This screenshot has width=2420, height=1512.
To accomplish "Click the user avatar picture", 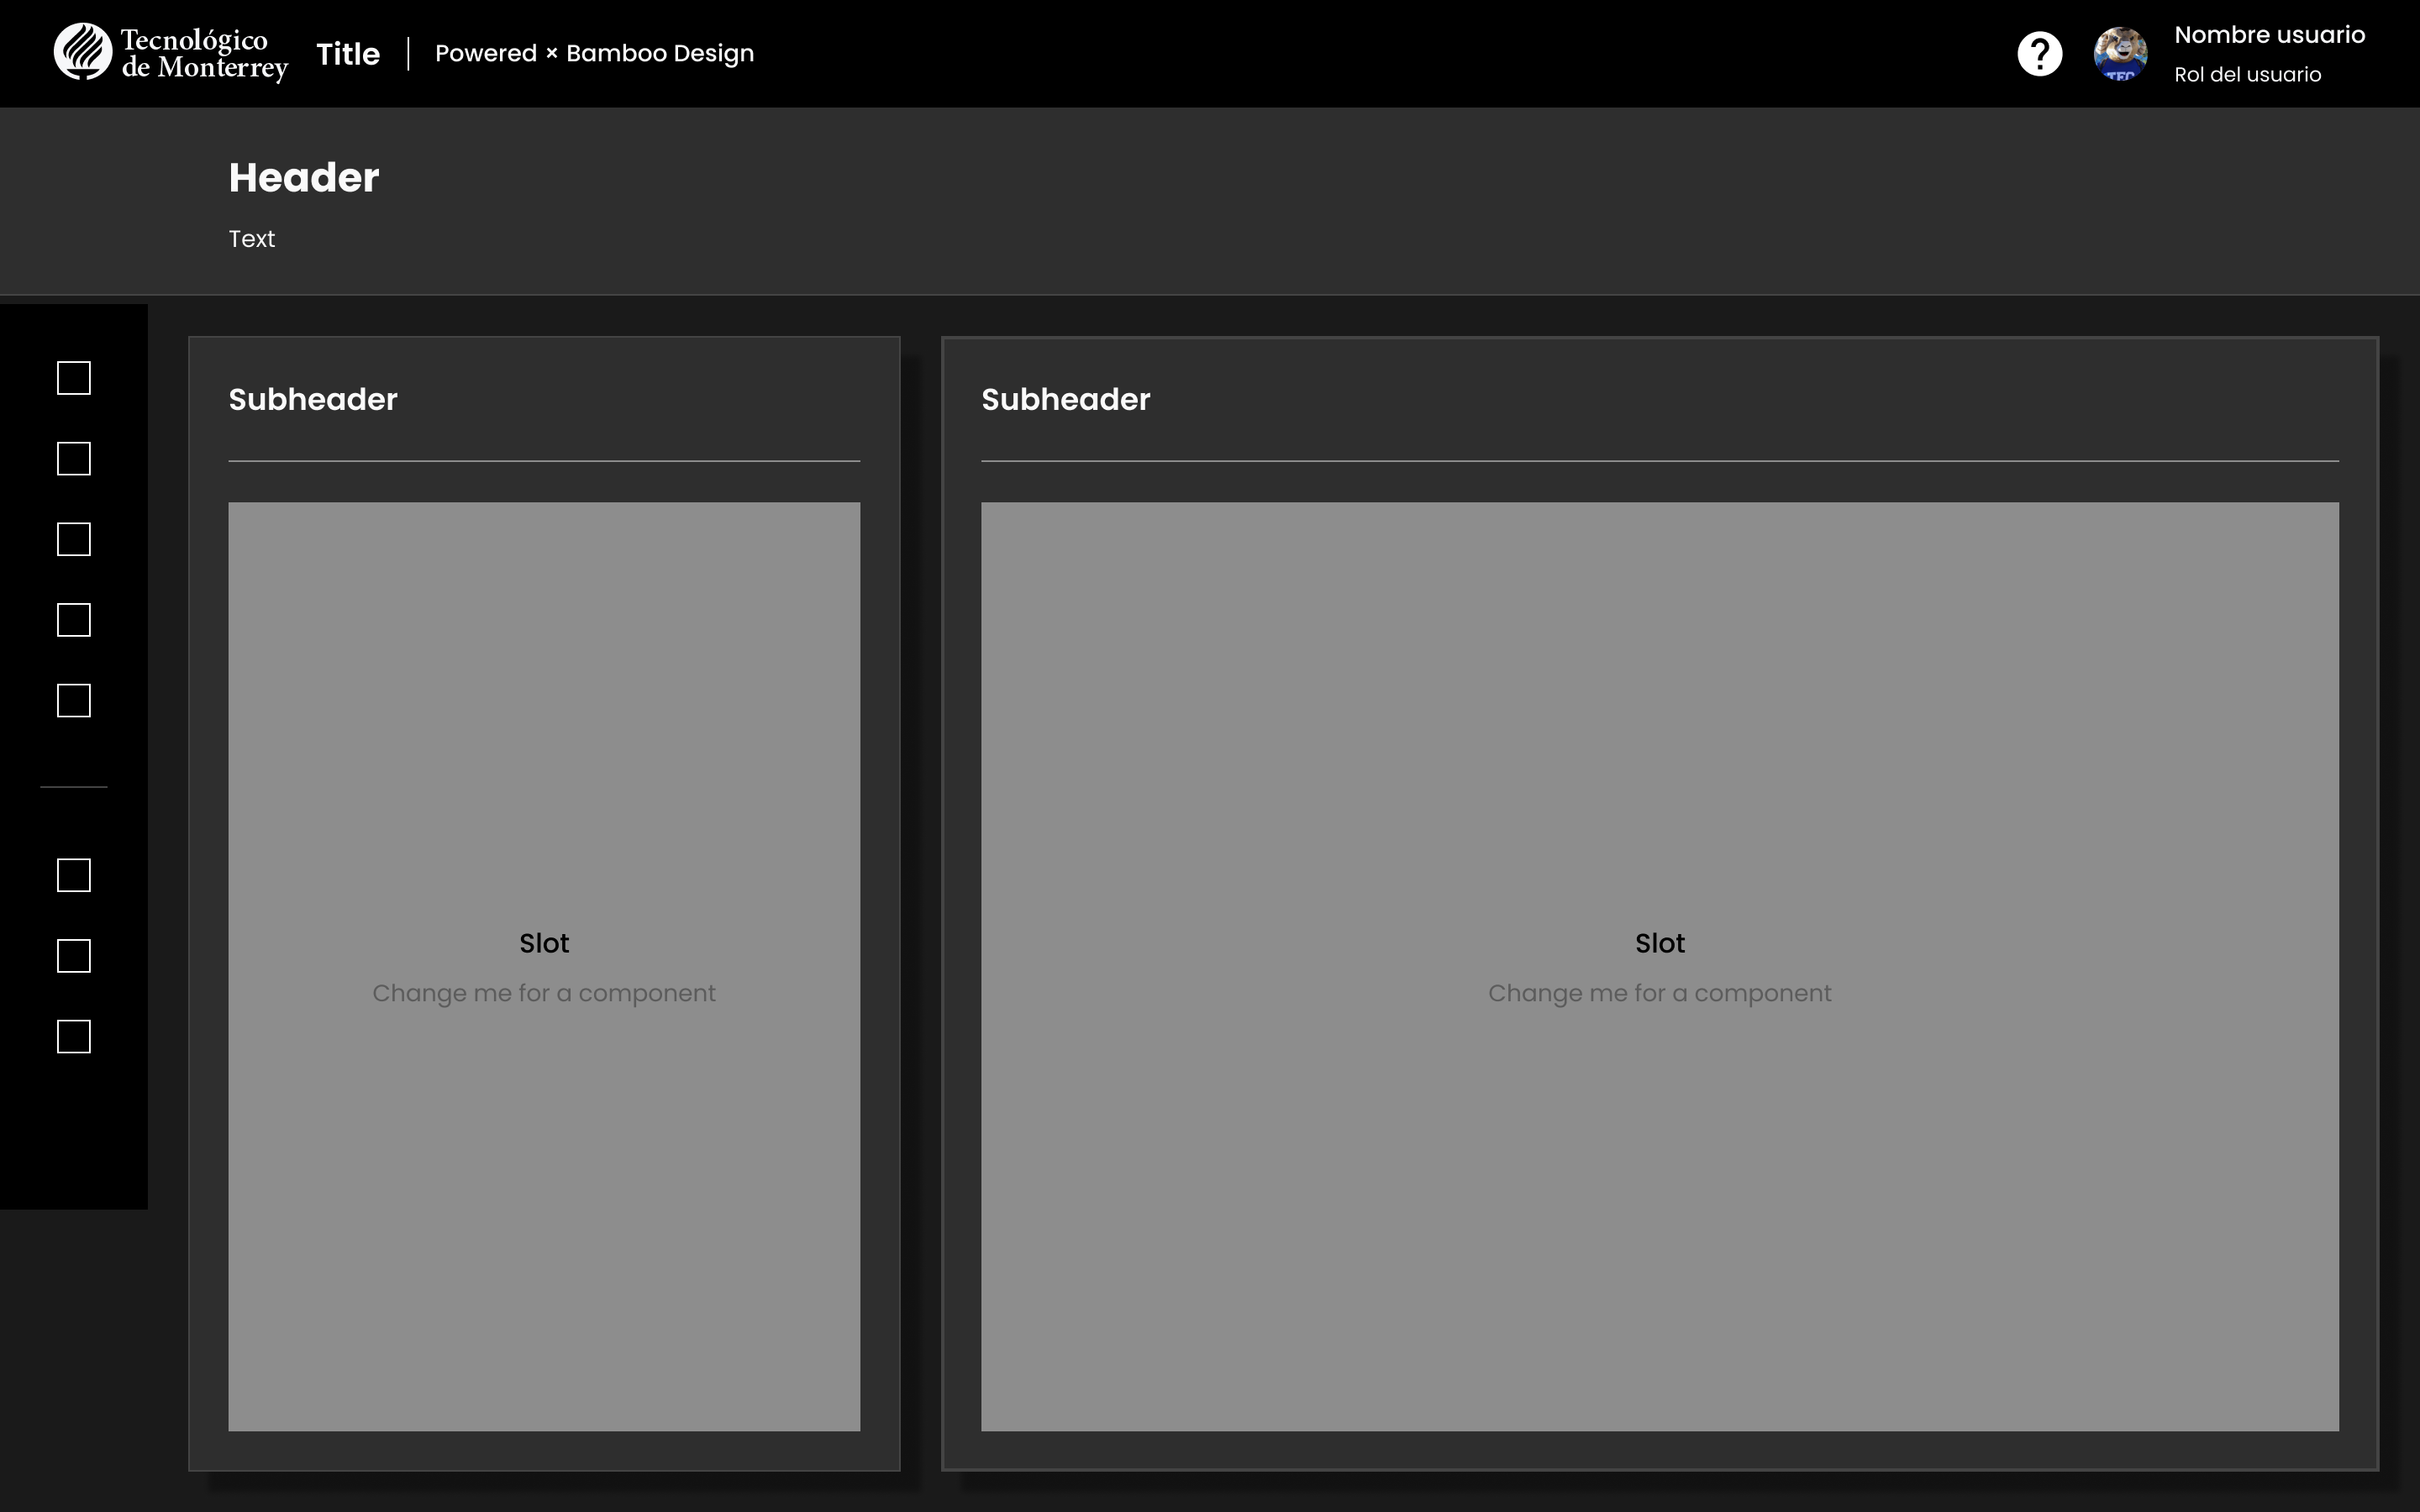I will [2120, 54].
